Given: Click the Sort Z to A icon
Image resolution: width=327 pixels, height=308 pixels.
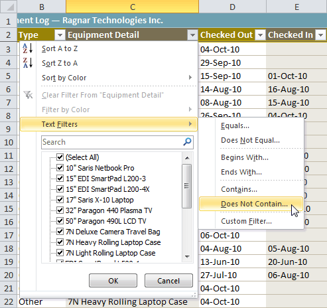Looking at the screenshot, I should [x=28, y=63].
